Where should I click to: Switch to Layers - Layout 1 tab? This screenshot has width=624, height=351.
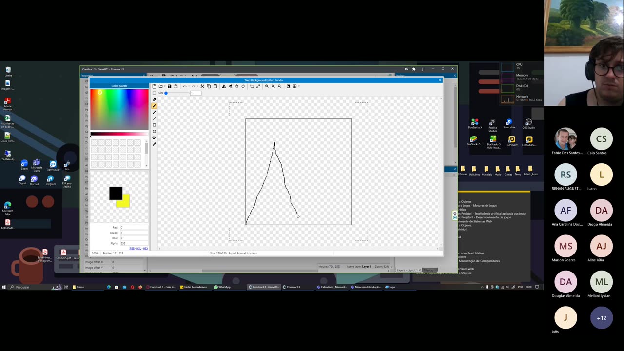[408, 270]
